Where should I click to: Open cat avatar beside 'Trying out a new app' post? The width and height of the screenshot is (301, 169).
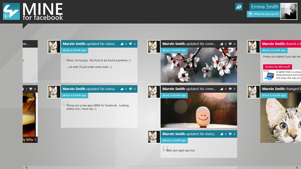(54, 91)
